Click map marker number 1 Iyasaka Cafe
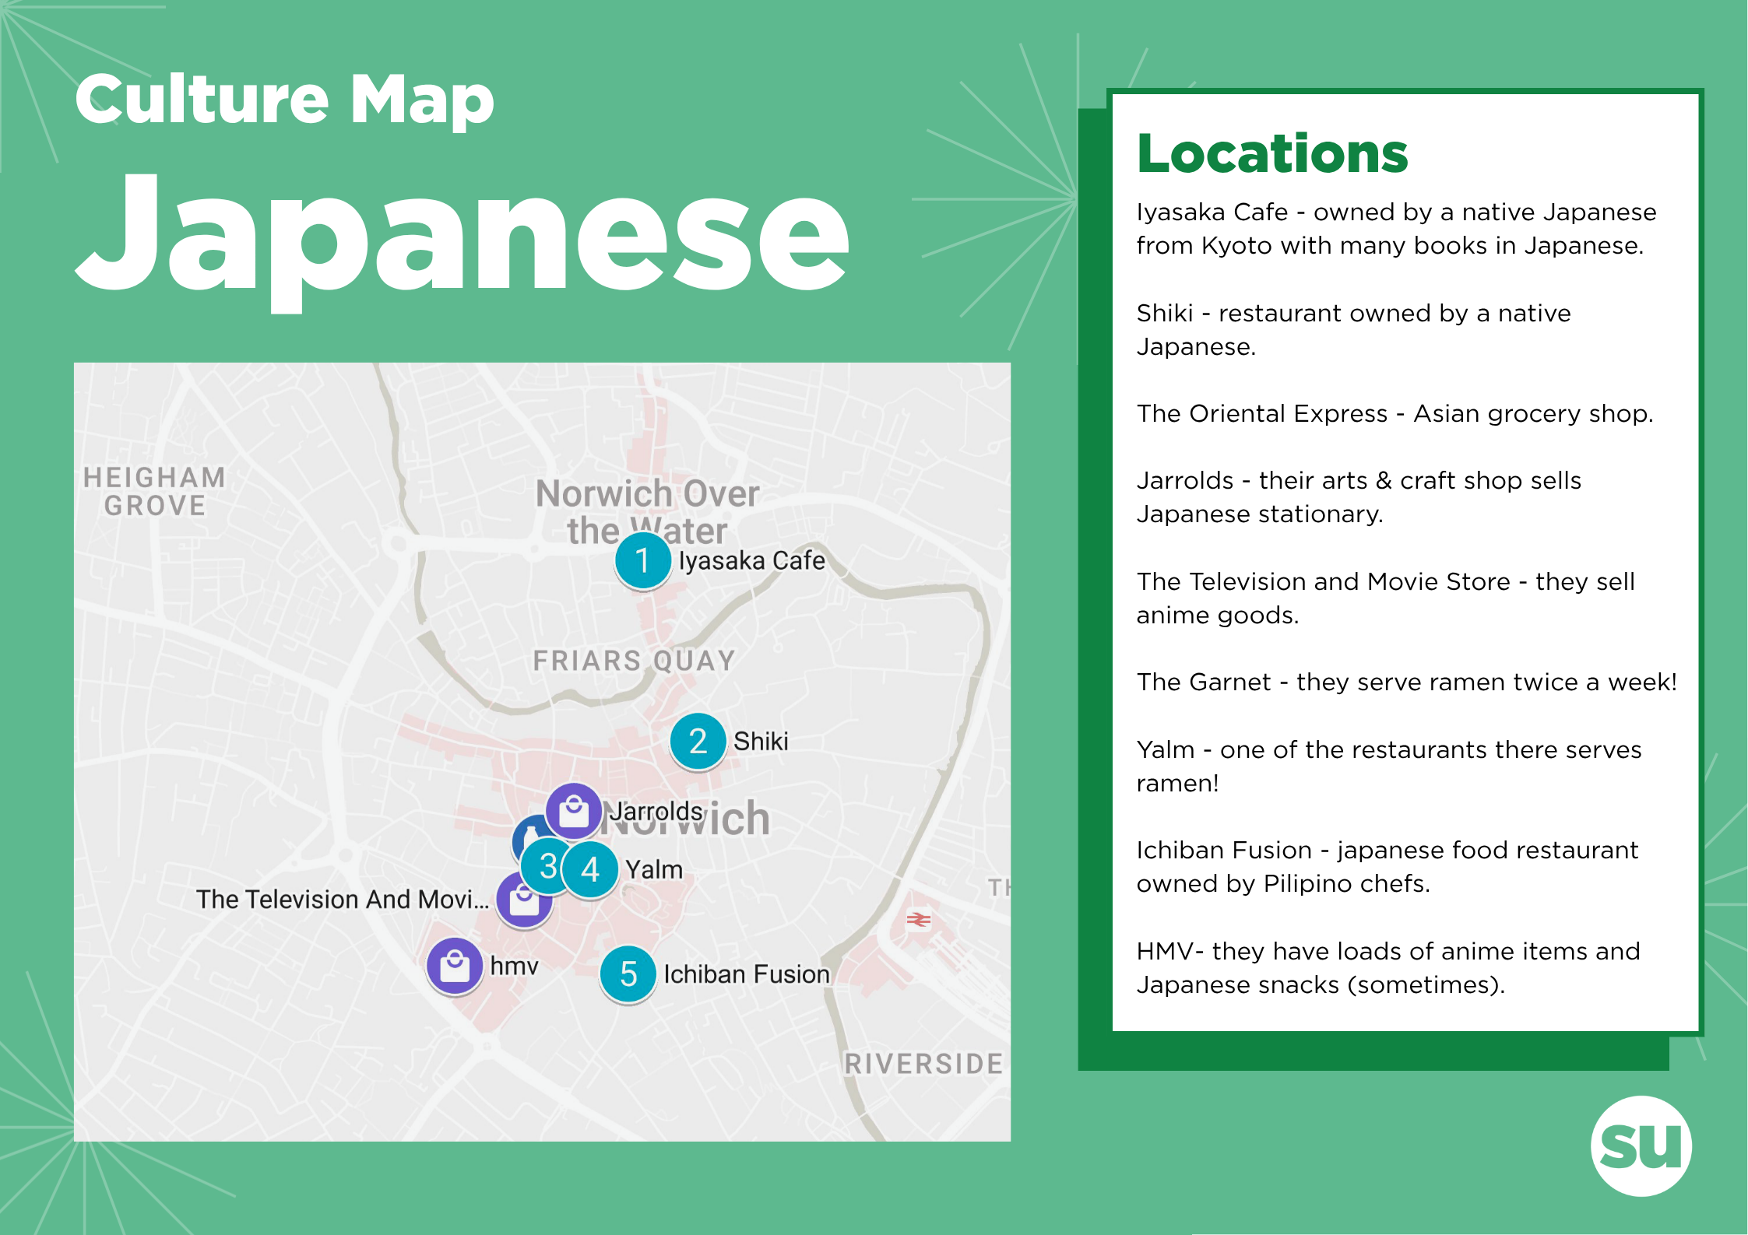This screenshot has height=1235, width=1748. (x=642, y=560)
